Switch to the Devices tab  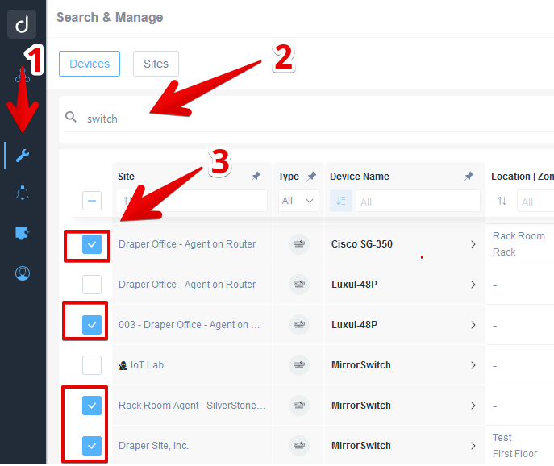tap(90, 64)
